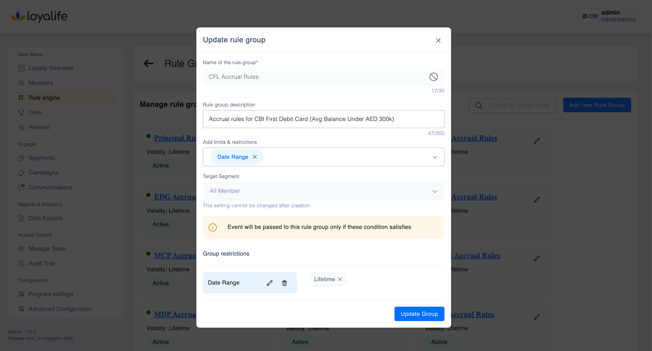
Task: Edit the third right-column Accrual Rules card
Action: (x=537, y=258)
